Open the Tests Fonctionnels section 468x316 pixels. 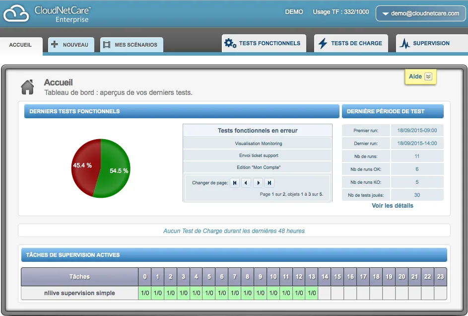tap(264, 43)
